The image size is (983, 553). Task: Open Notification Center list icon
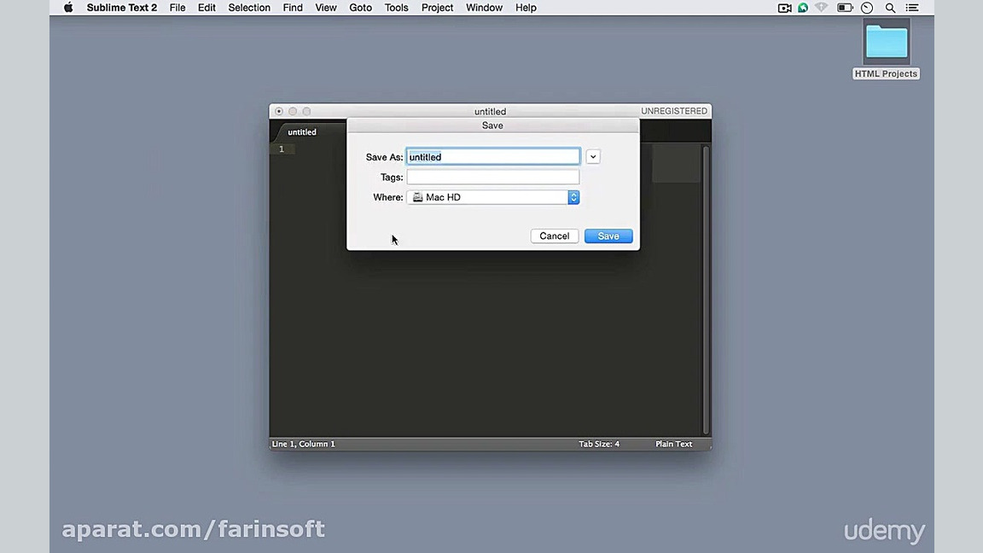coord(912,8)
